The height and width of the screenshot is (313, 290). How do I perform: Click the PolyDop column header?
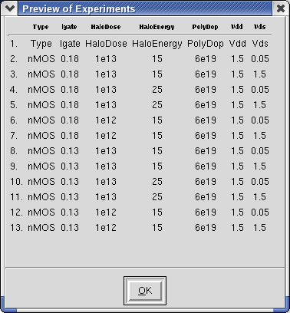click(205, 27)
